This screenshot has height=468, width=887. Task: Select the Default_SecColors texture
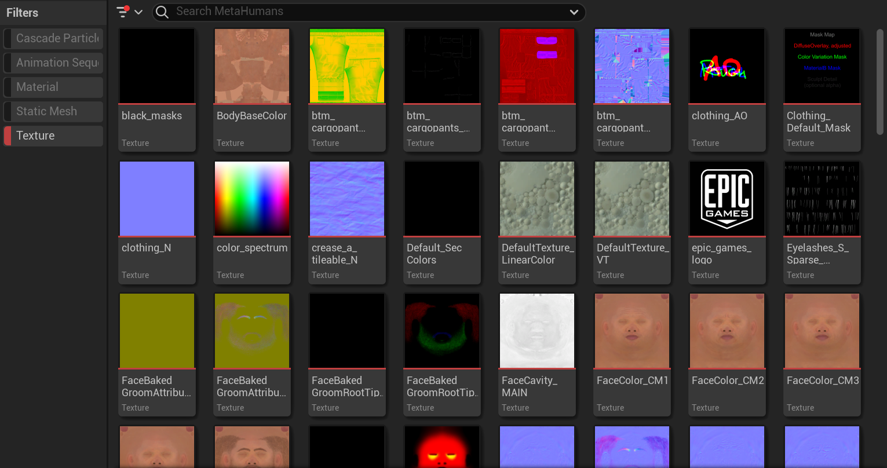coord(442,222)
